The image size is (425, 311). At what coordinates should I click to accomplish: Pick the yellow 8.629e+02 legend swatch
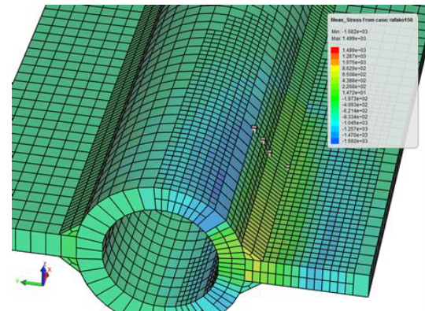[335, 68]
